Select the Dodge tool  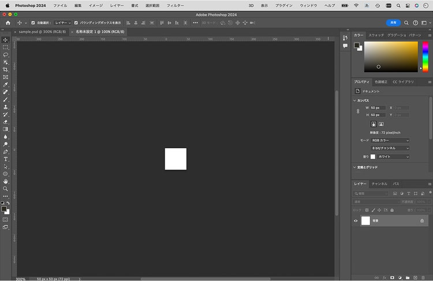pos(5,144)
